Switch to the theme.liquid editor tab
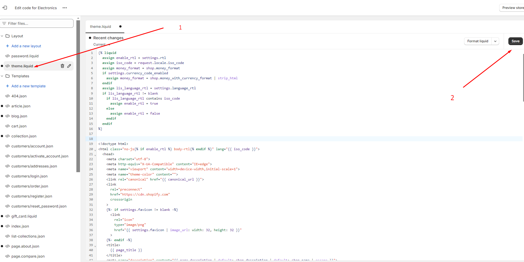 (100, 26)
